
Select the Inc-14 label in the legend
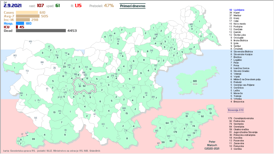click(x=9, y=20)
